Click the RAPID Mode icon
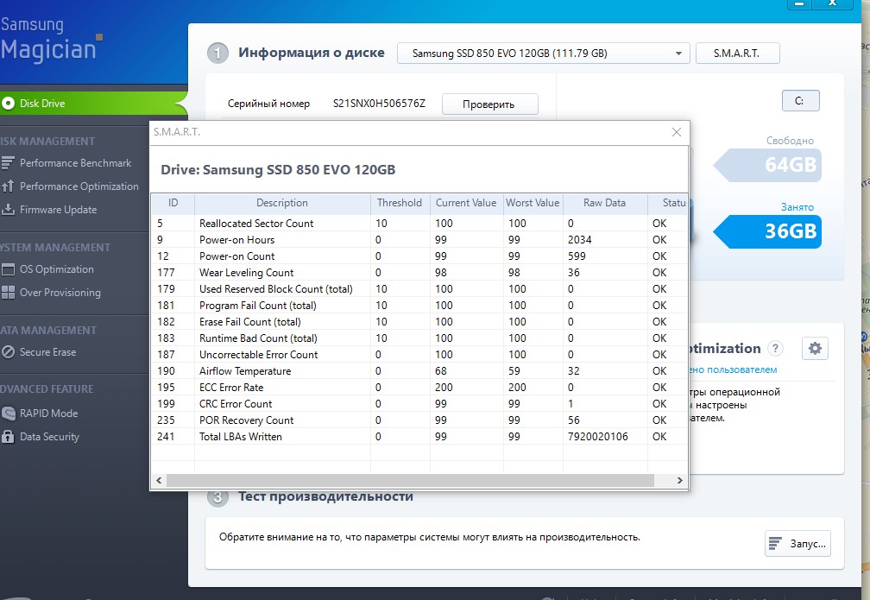This screenshot has width=870, height=600. tap(9, 413)
